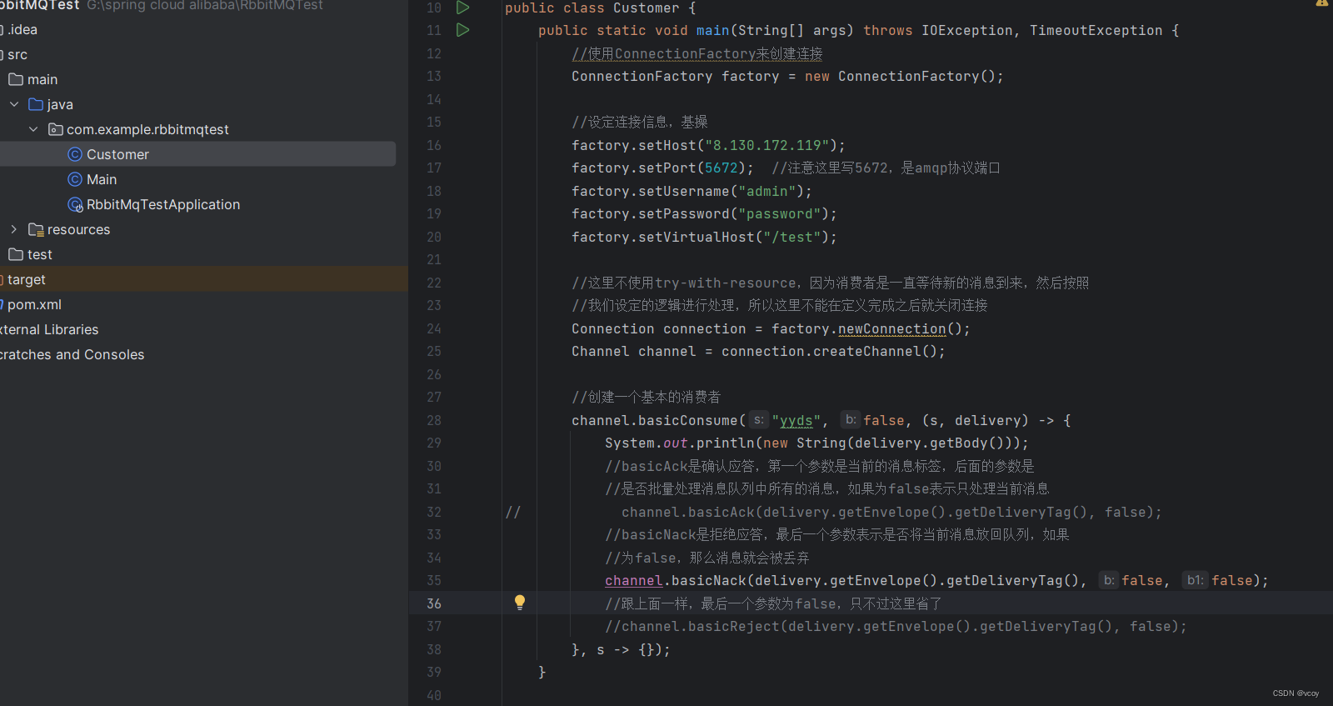Screen dimensions: 1333x706
Task: Click line number 36 in gutter
Action: pos(434,603)
